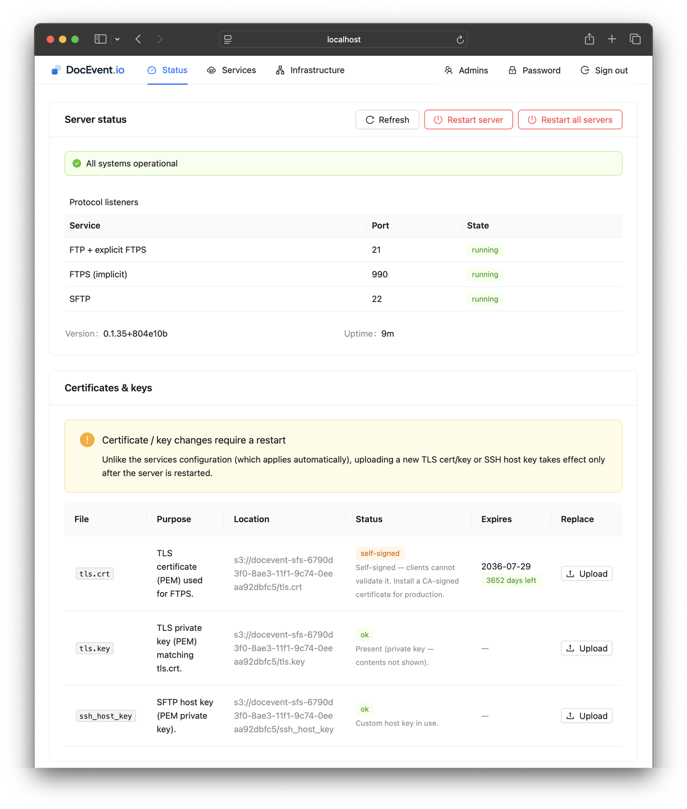
Task: Open the Infrastructure tab
Action: pyautogui.click(x=310, y=70)
